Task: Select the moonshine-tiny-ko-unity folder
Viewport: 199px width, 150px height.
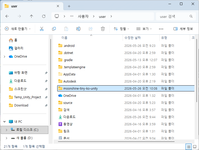Action: (x=126, y=88)
